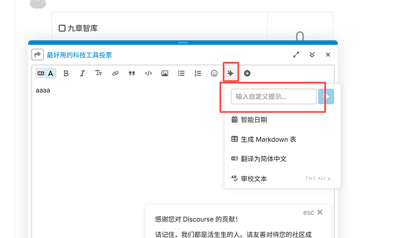The width and height of the screenshot is (419, 238).
Task: Insert a hyperlink with link icon
Action: pos(115,73)
